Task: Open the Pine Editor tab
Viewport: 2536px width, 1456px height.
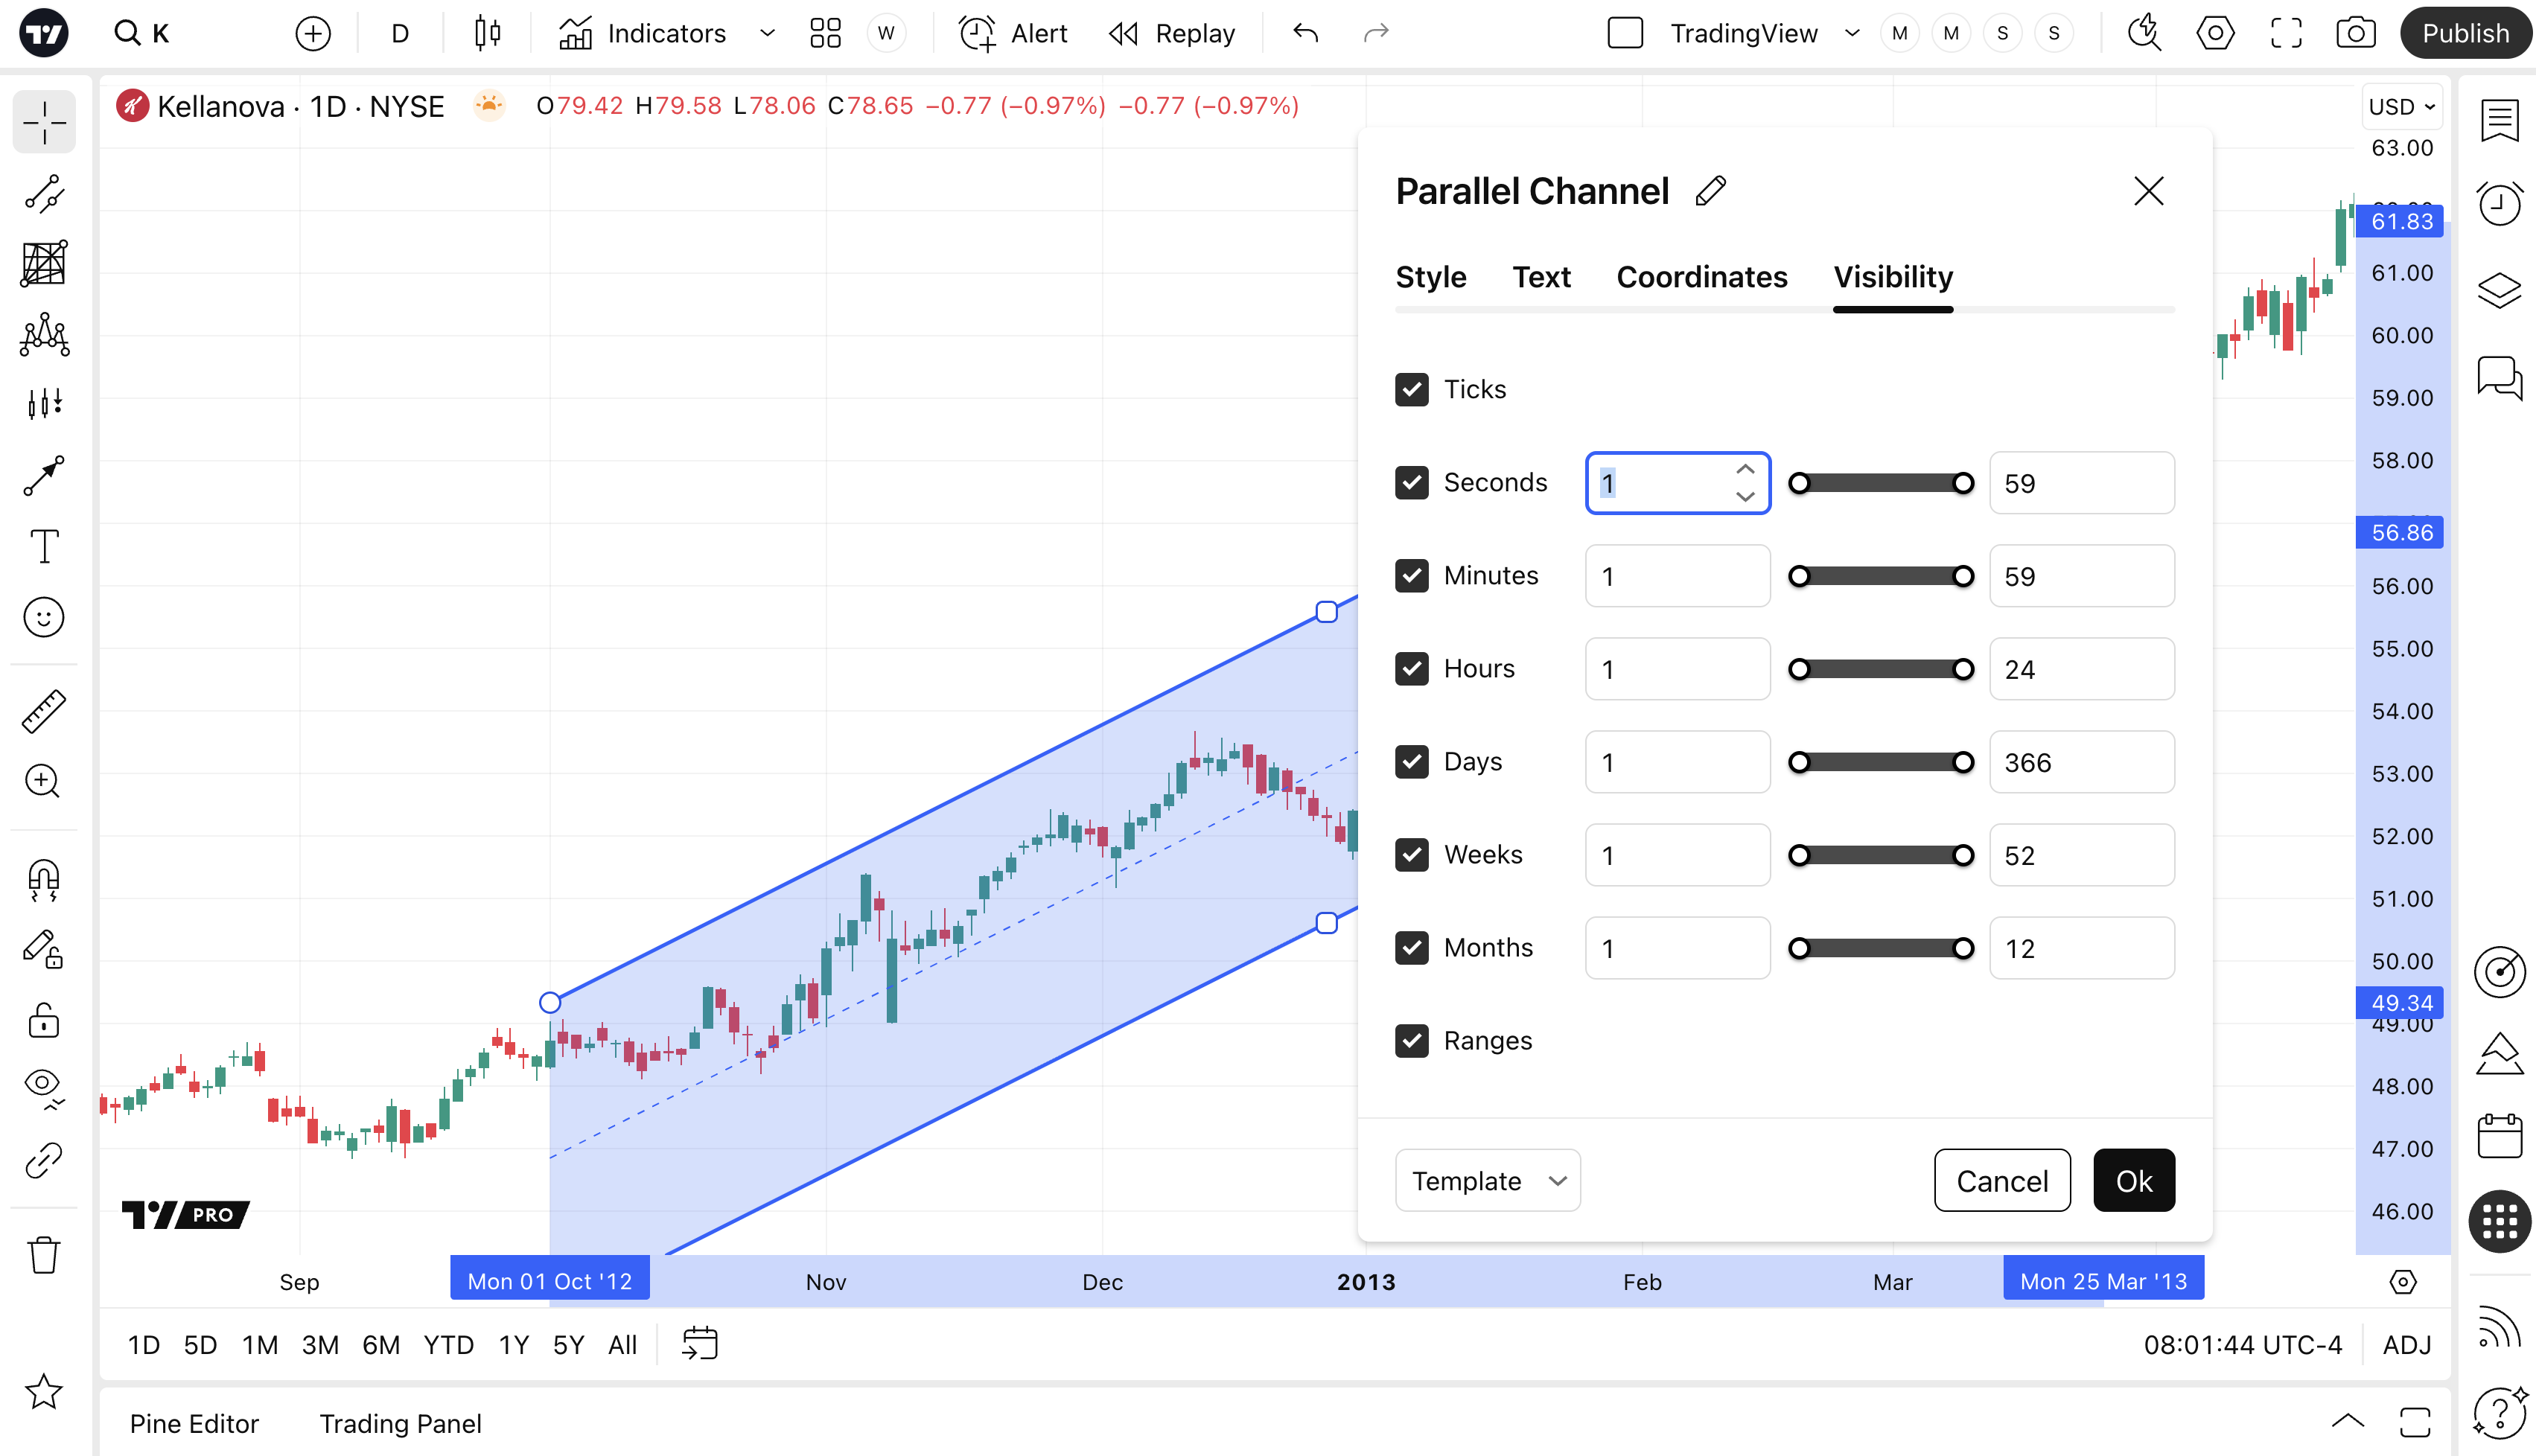Action: click(x=194, y=1423)
